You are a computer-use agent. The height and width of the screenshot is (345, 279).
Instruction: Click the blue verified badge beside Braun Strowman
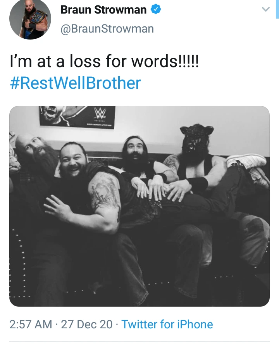(x=156, y=9)
